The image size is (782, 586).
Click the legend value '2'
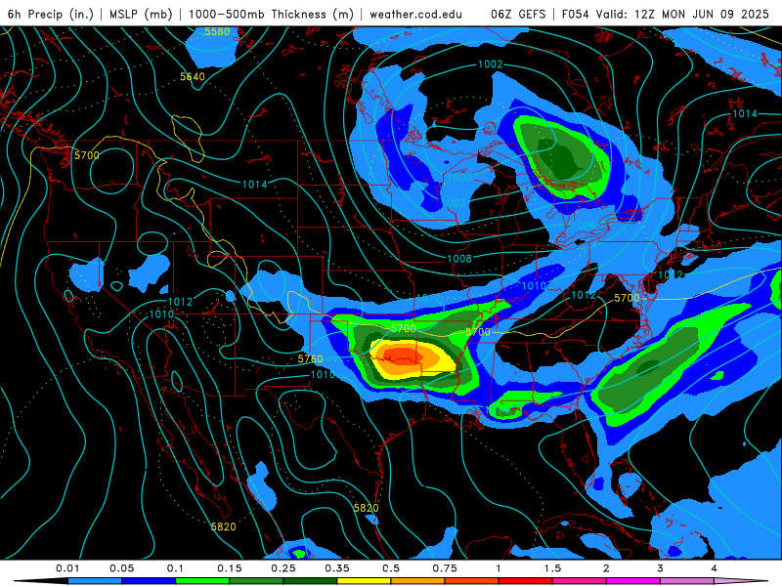[x=606, y=568]
